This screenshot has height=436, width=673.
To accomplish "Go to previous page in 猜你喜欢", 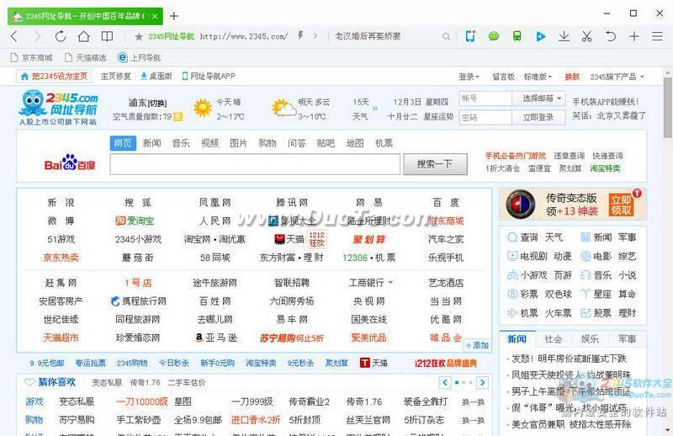I will click(x=445, y=382).
